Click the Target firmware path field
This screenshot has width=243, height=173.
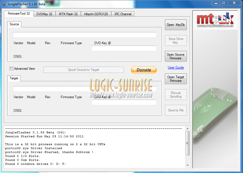tap(85, 89)
